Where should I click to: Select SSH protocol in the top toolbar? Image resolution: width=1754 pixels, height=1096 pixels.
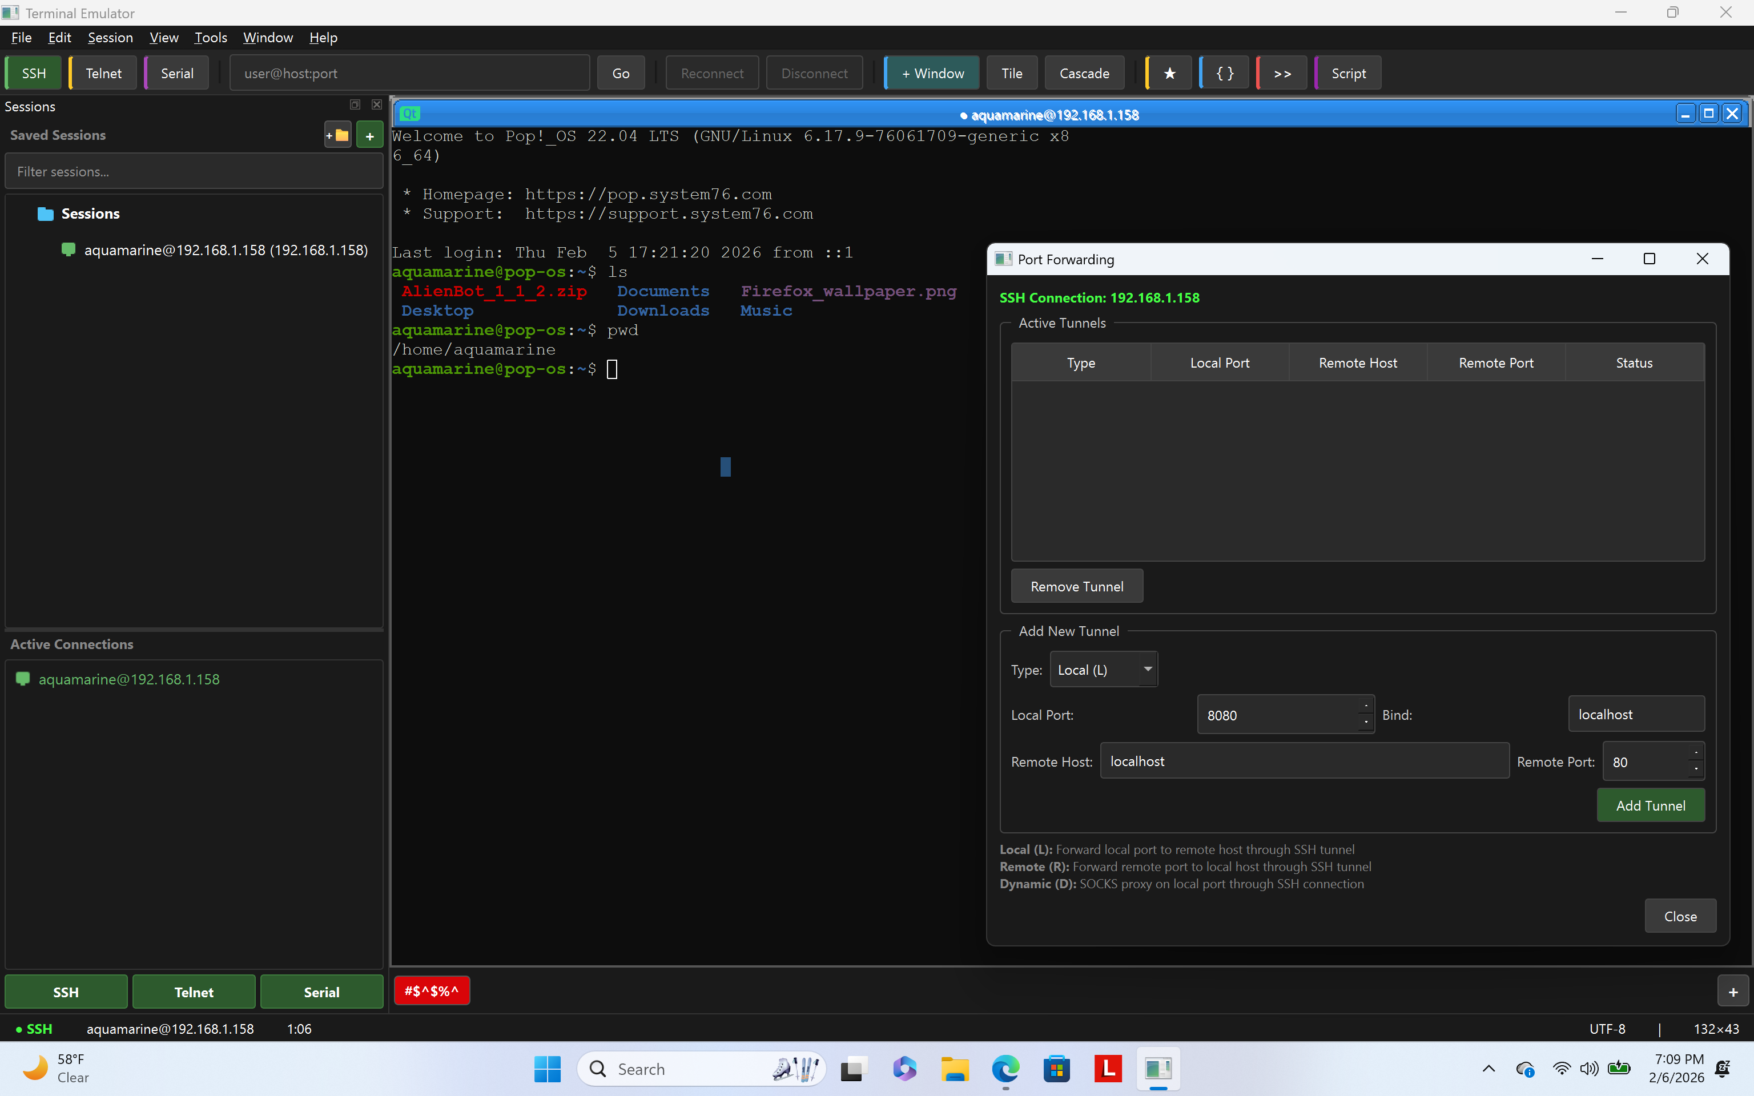point(33,73)
